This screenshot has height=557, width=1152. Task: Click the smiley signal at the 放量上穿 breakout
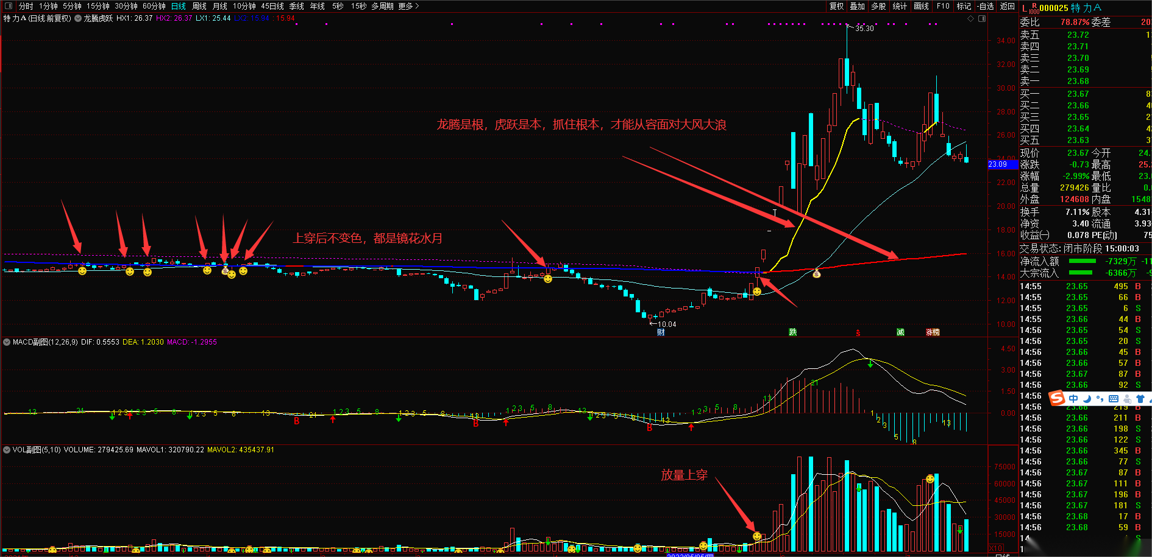click(x=757, y=536)
